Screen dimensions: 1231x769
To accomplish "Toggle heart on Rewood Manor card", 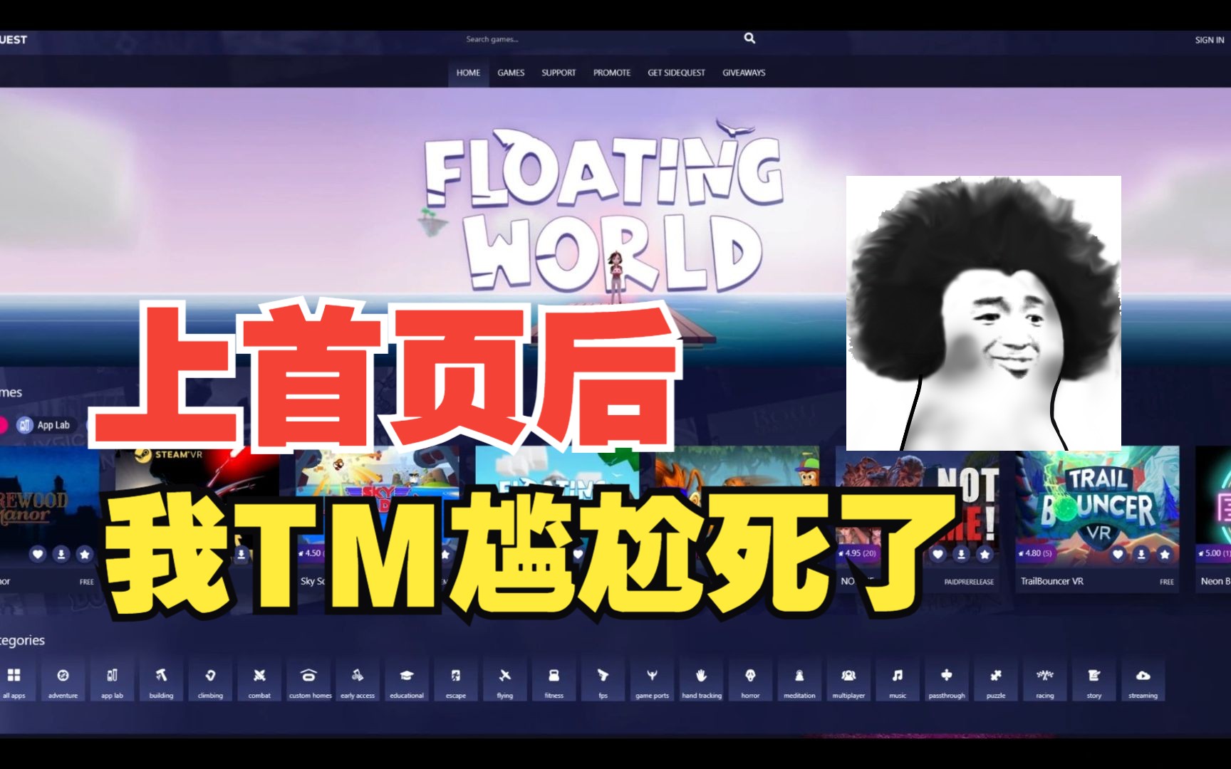I will coord(38,553).
